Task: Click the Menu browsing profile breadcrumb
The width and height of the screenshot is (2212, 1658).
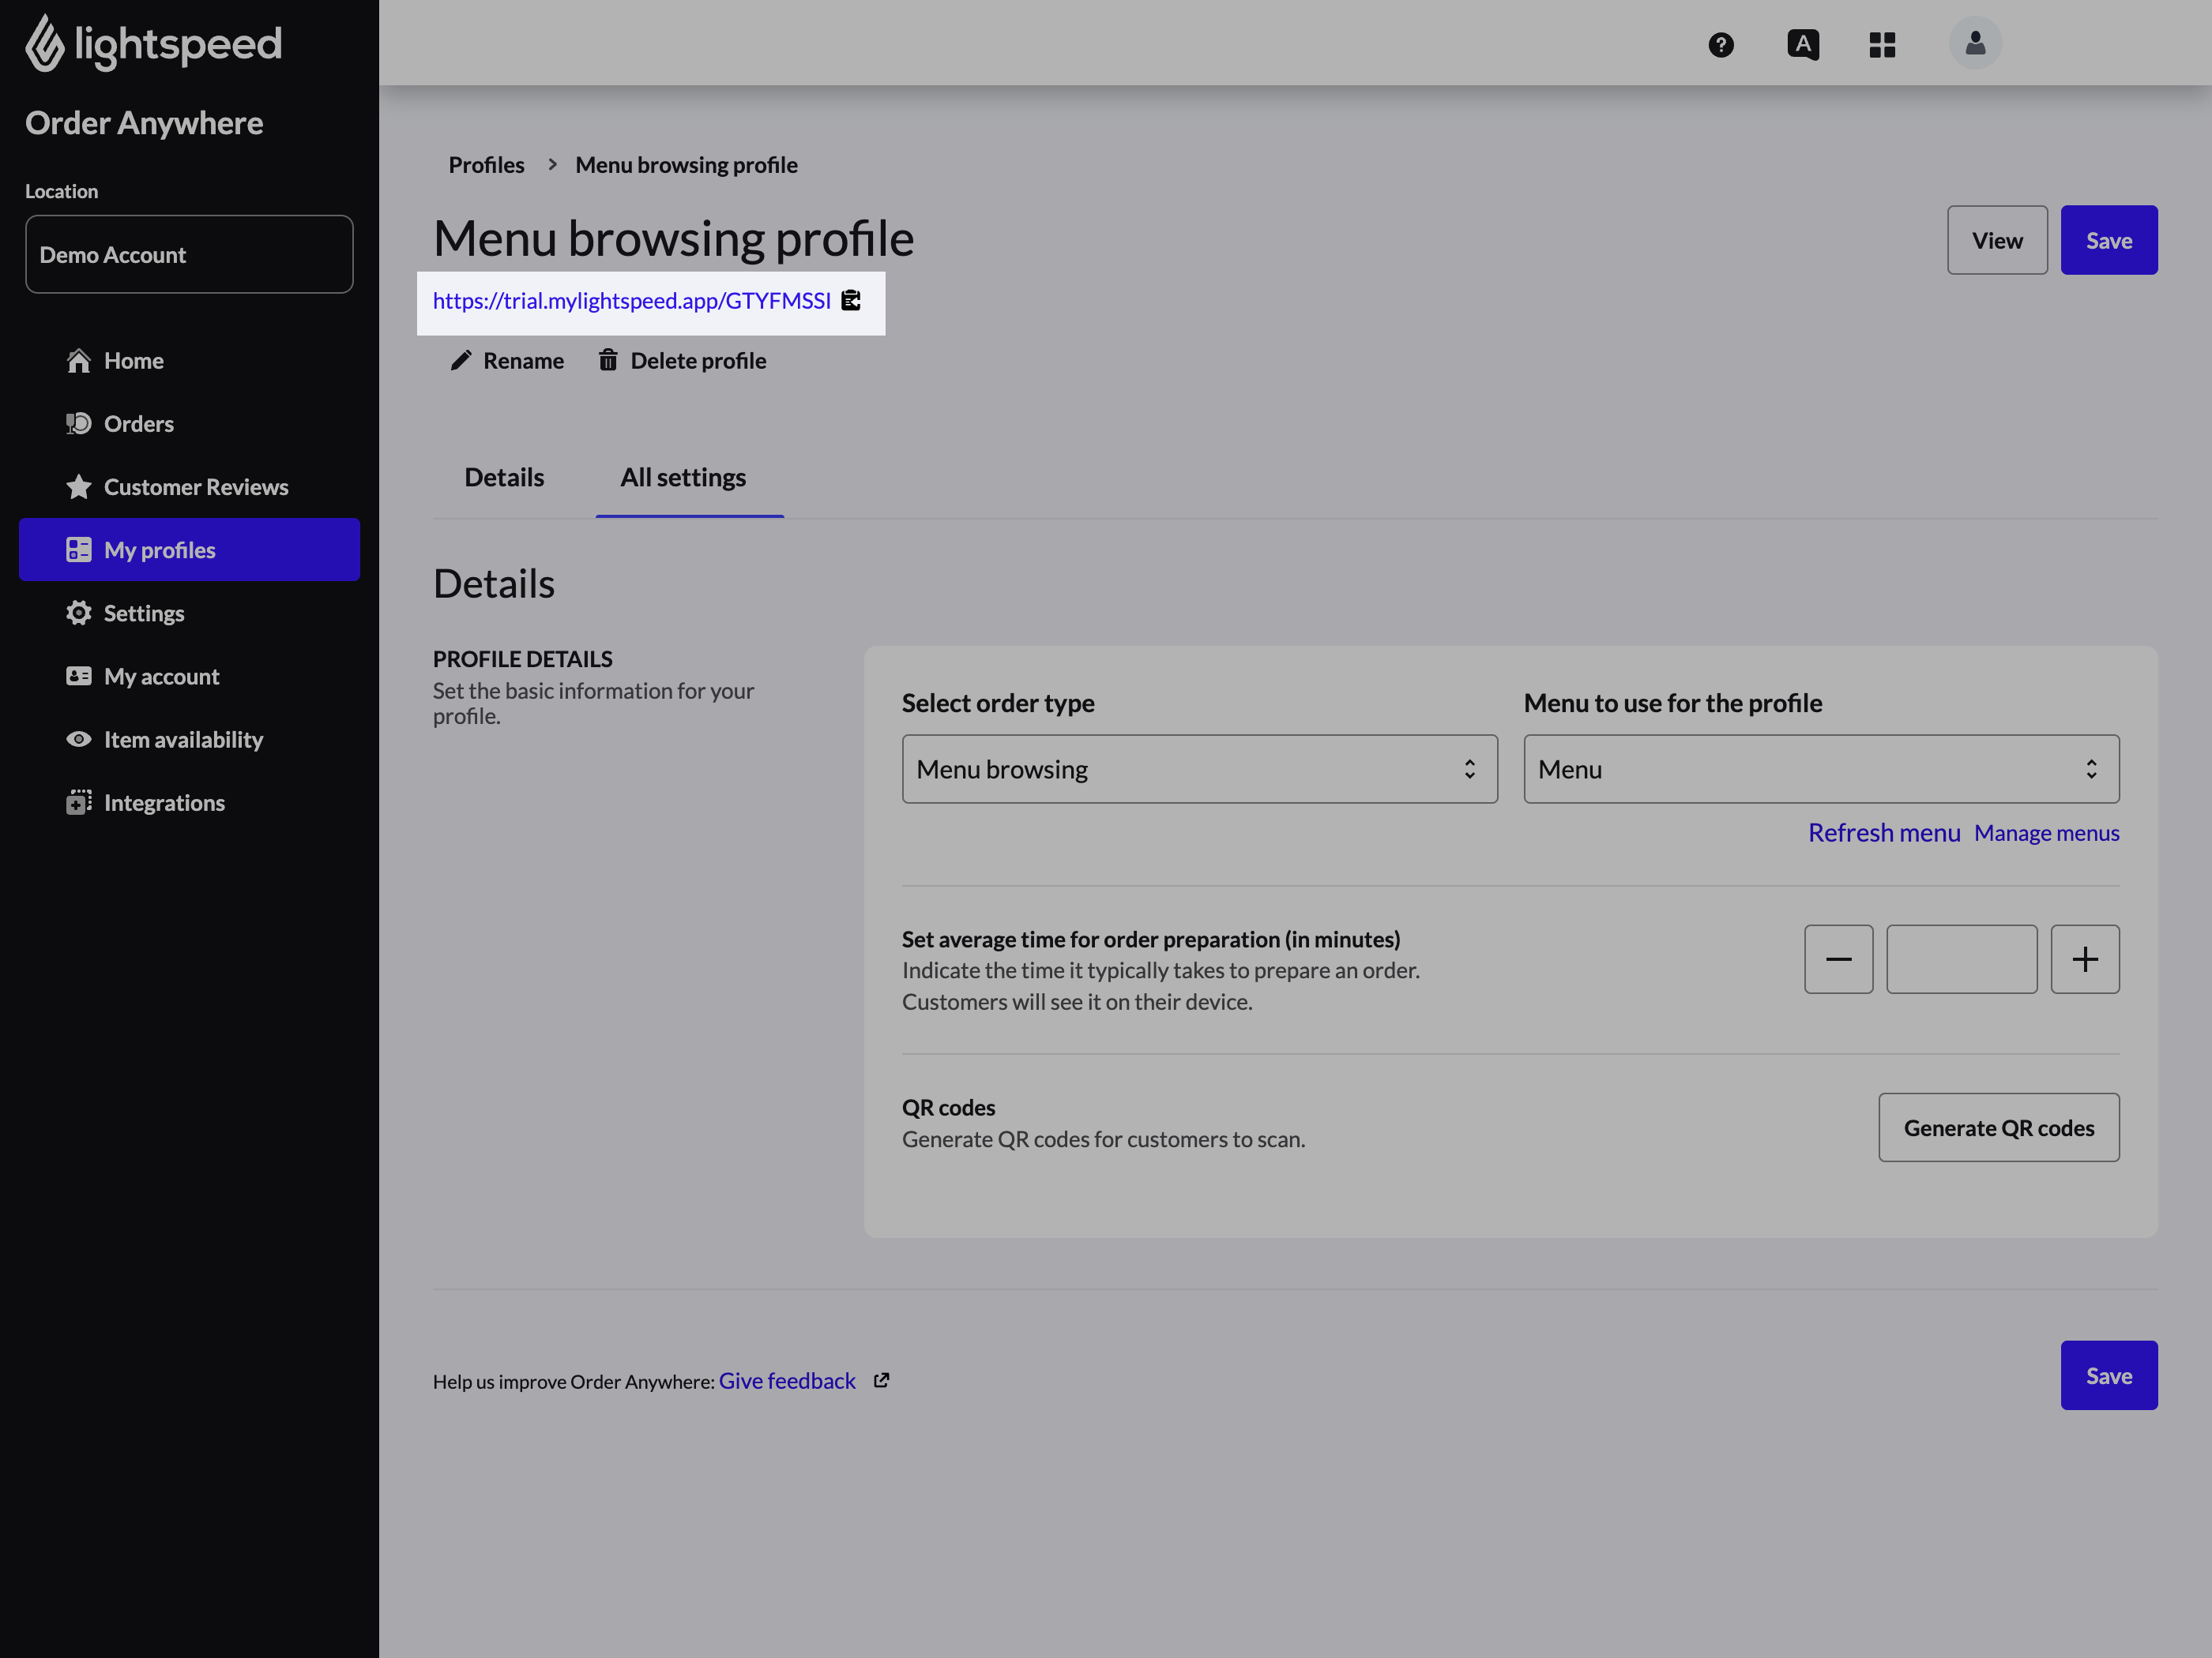Action: pyautogui.click(x=686, y=164)
